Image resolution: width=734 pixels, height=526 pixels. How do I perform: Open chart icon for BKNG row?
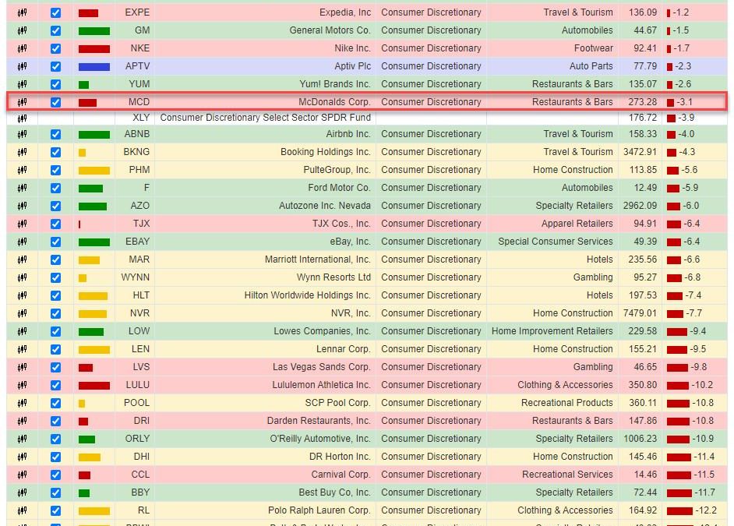tap(22, 152)
